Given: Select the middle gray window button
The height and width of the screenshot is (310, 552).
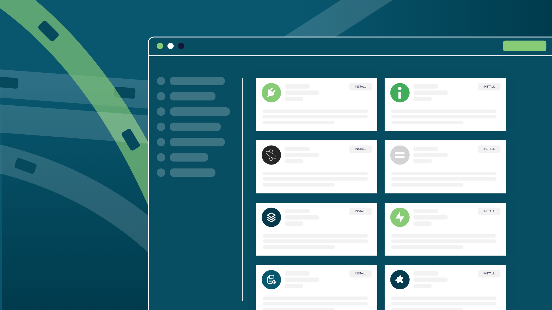Looking at the screenshot, I should (170, 46).
